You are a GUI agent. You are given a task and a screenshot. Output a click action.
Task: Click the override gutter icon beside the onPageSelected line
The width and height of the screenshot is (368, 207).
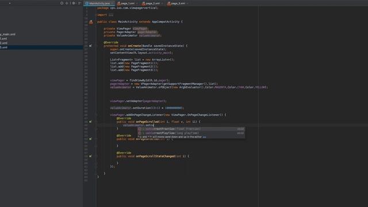[91, 139]
